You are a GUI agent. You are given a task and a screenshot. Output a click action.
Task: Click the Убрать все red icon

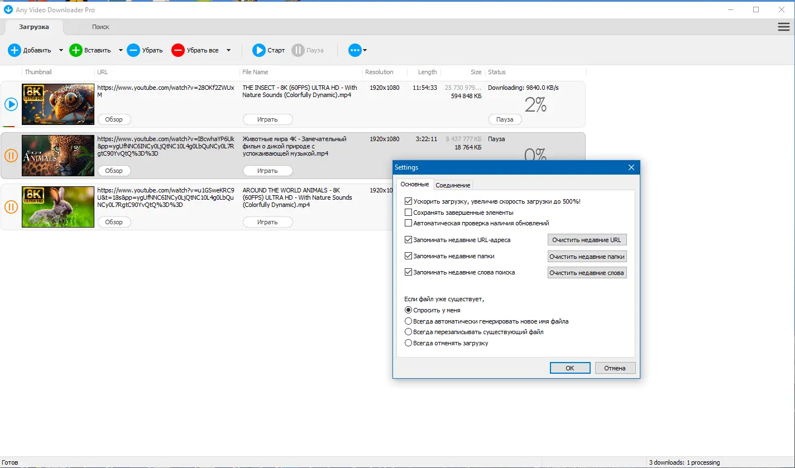point(178,50)
